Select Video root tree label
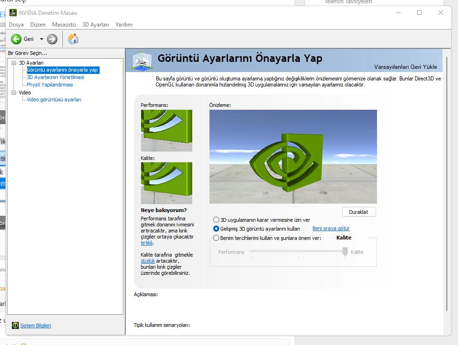The image size is (458, 345). coord(25,93)
